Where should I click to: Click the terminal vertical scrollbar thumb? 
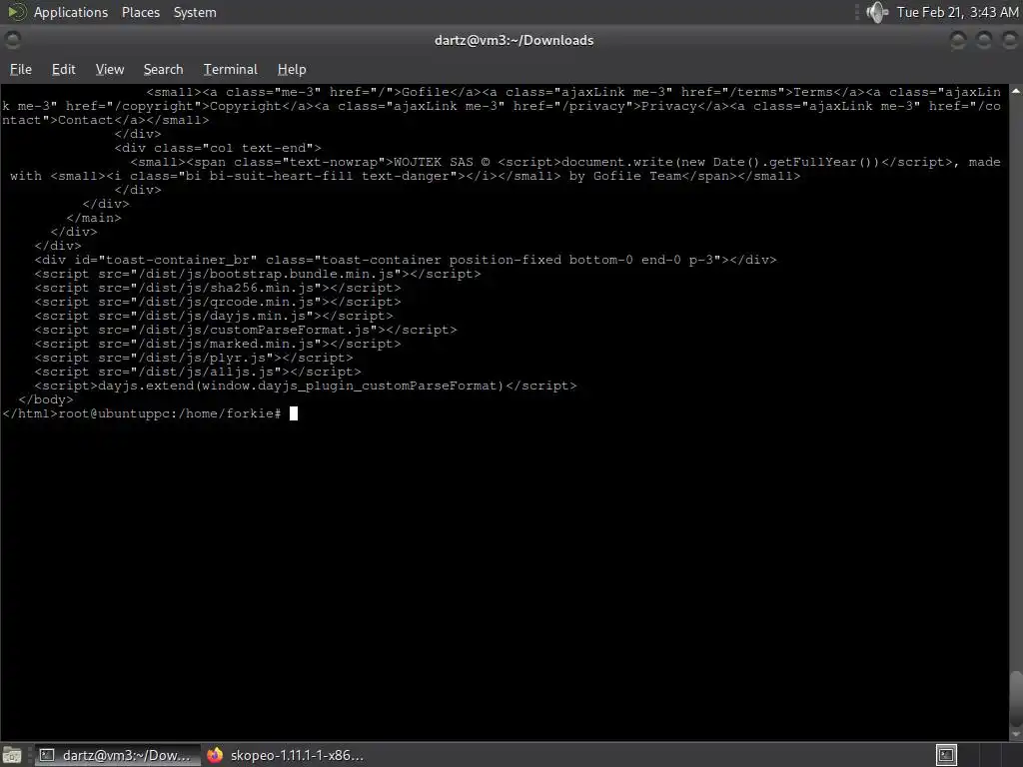point(1016,698)
